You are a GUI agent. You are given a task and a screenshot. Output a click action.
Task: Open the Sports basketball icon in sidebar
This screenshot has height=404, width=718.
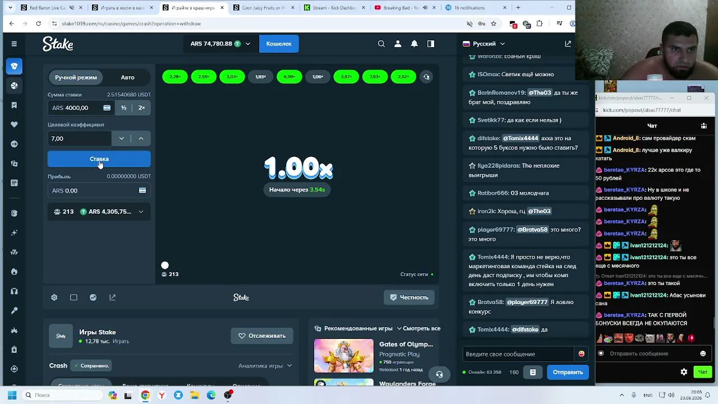(x=14, y=86)
